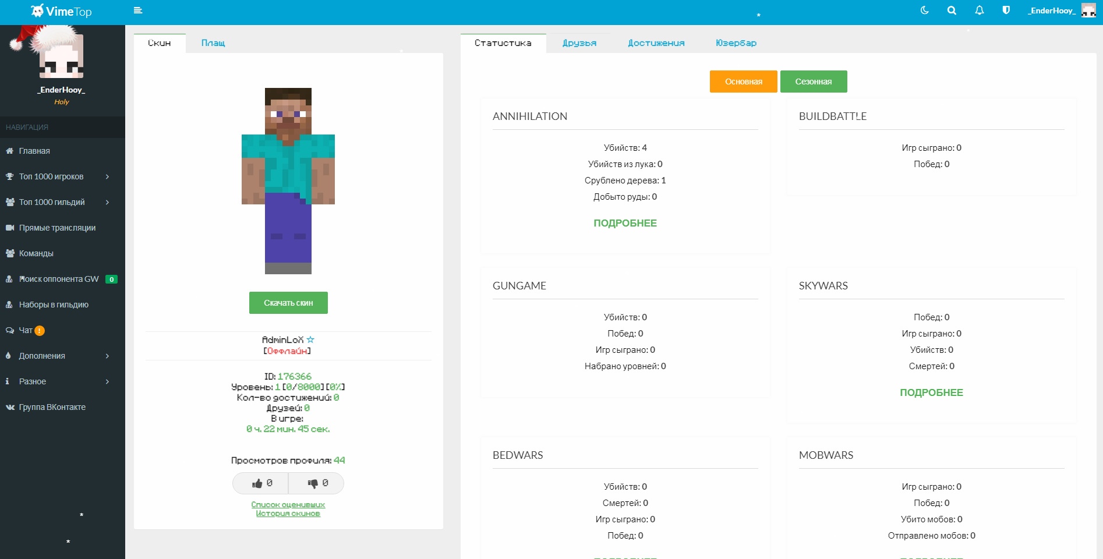Click the VK icon for Группа ВКонтакте
Screen dimensions: 1103x559
10,407
